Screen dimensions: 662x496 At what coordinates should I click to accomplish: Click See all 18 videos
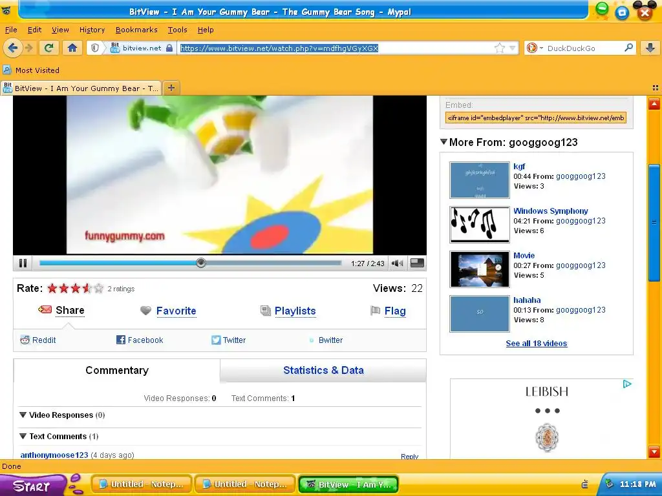coord(536,344)
